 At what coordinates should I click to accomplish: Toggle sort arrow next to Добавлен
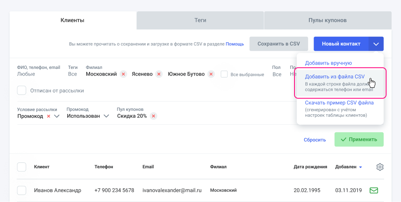coord(360,167)
